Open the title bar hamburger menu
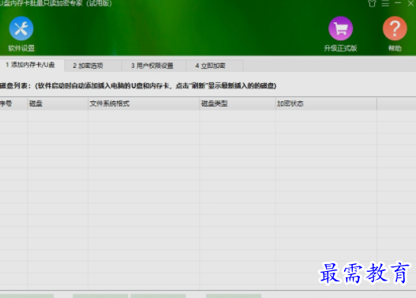 click(385, 3)
